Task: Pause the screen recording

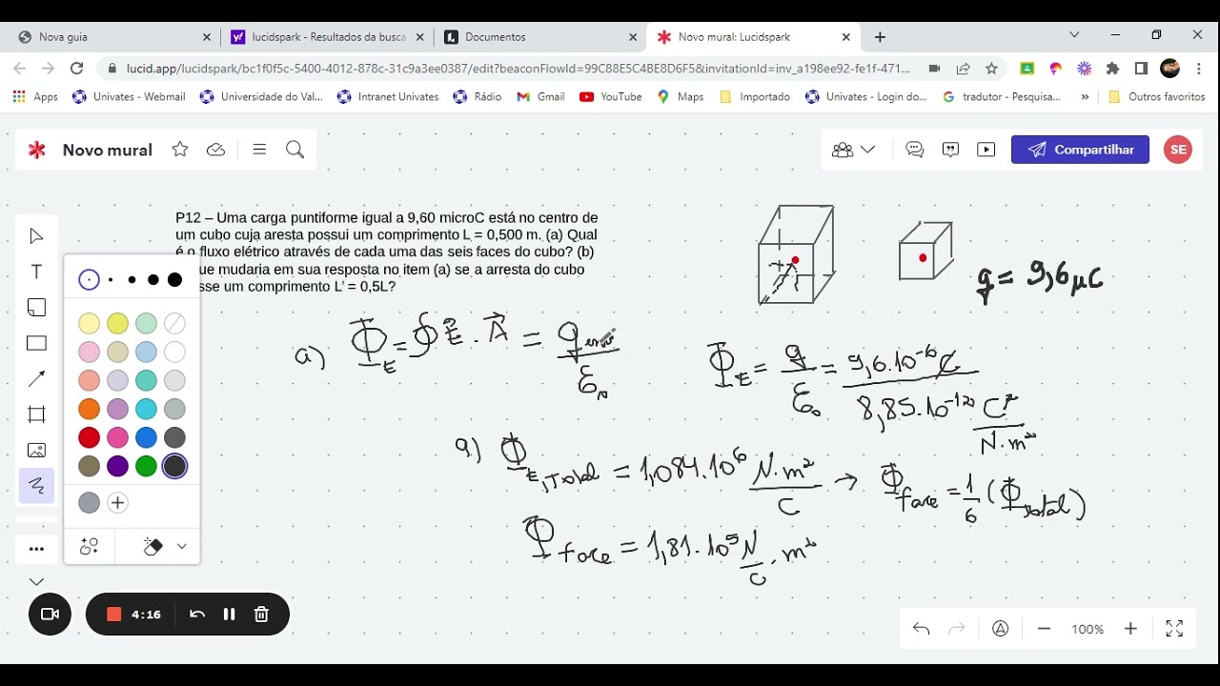Action: [x=229, y=615]
